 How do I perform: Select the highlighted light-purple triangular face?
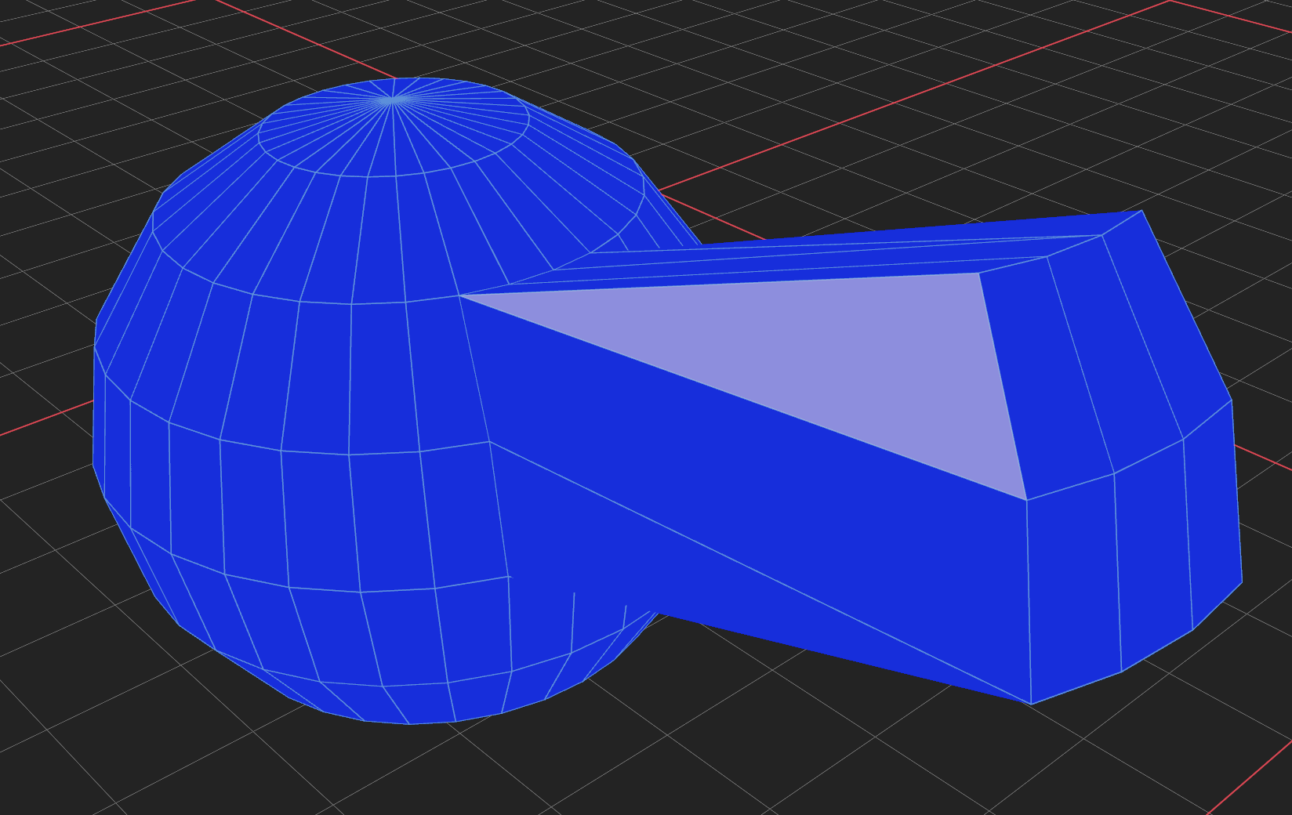coord(823,357)
